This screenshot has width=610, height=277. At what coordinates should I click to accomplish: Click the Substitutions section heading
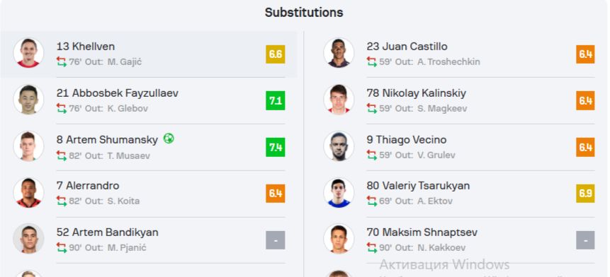304,13
